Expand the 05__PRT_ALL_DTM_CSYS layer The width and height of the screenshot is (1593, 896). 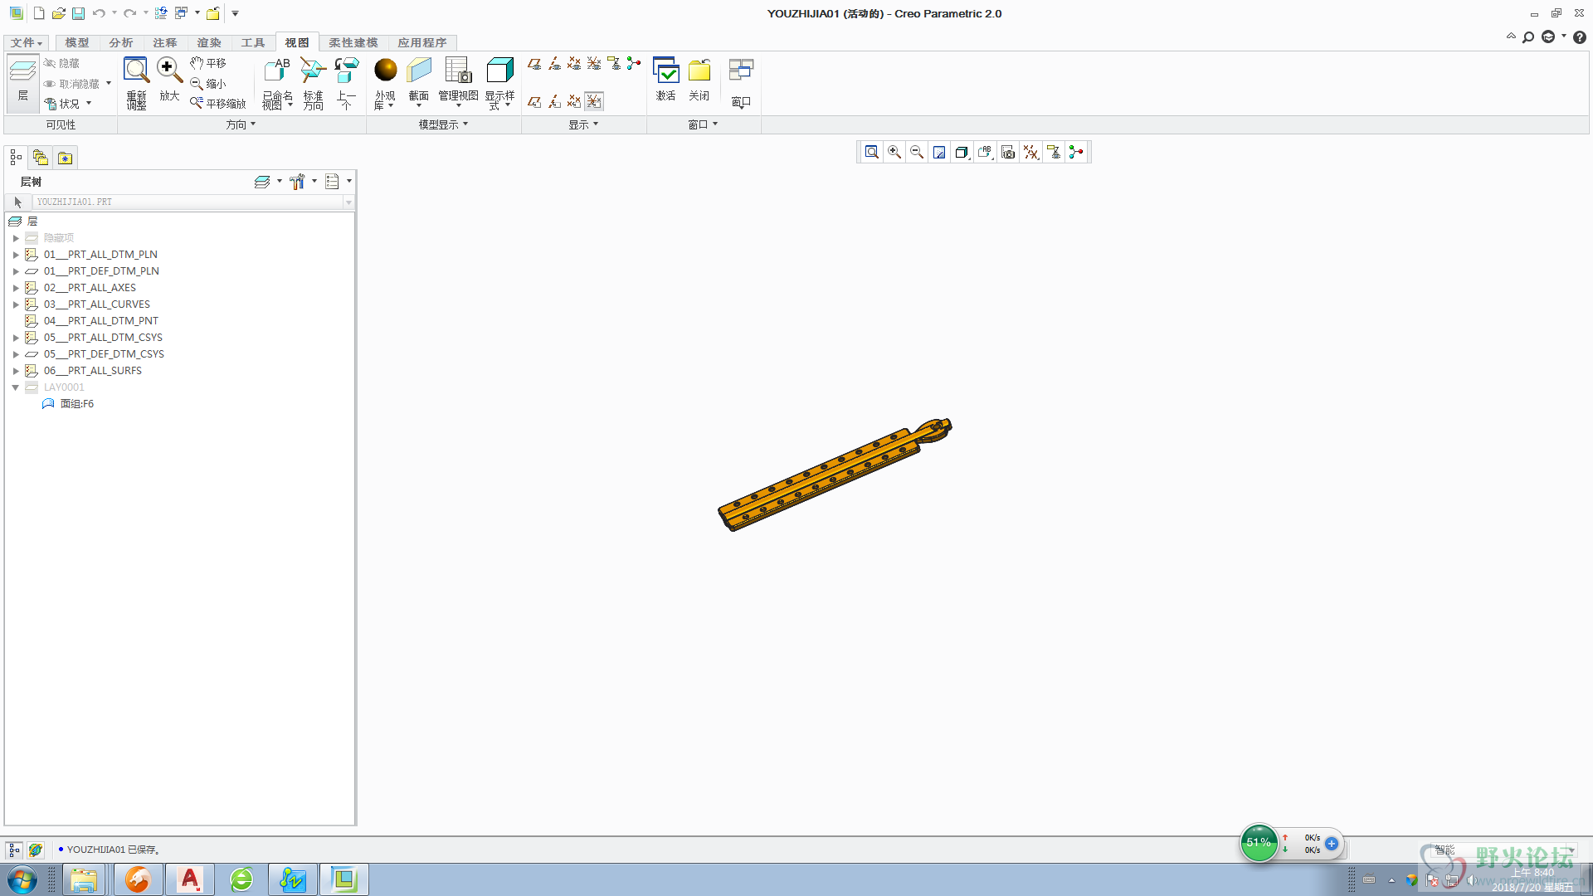pyautogui.click(x=16, y=338)
